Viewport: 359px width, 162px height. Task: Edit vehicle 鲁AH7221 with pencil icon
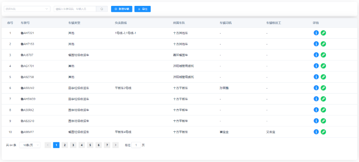pyautogui.click(x=323, y=33)
